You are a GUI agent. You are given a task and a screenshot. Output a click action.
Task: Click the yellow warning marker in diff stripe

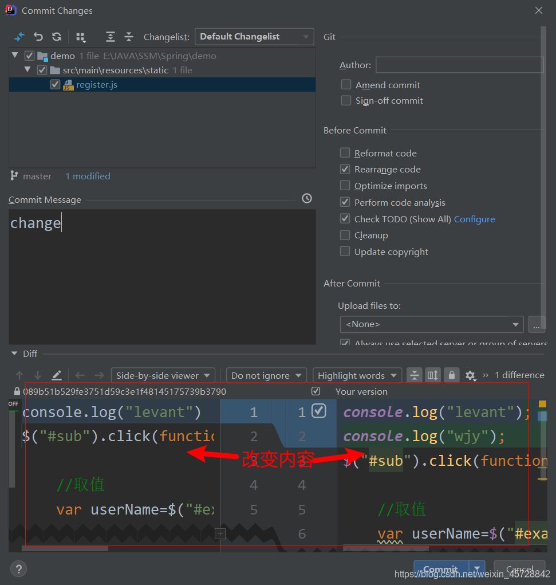(x=542, y=404)
